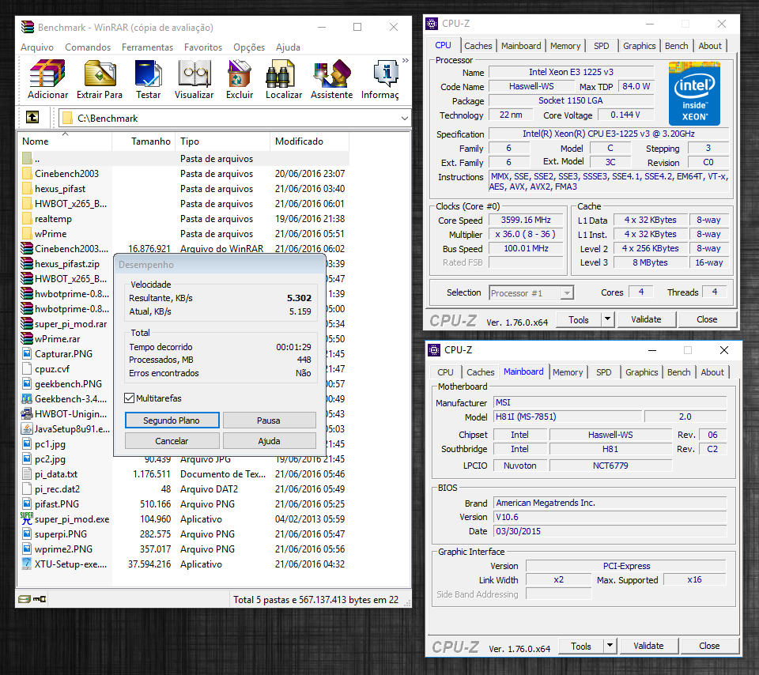Click the drive icon in WinRAR status bar

25,599
